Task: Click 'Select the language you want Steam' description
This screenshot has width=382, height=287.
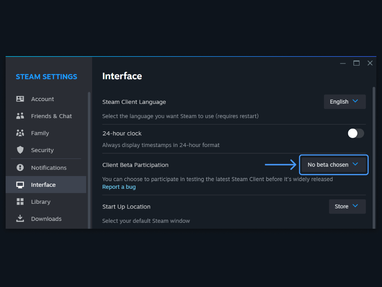Action: (180, 116)
